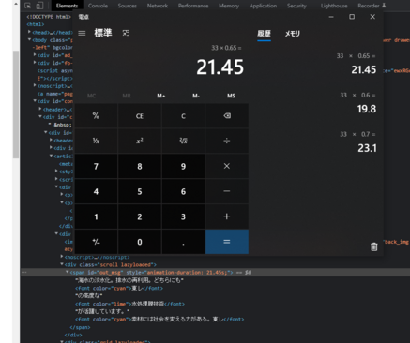Select the font color lime element
410x343 pixels.
[129, 304]
